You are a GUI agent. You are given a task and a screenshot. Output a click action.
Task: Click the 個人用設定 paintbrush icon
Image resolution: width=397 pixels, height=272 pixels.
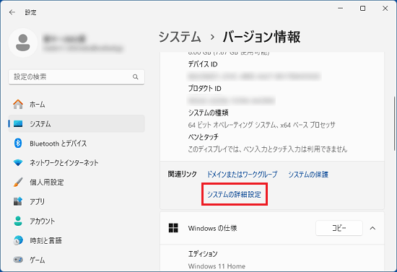point(18,182)
